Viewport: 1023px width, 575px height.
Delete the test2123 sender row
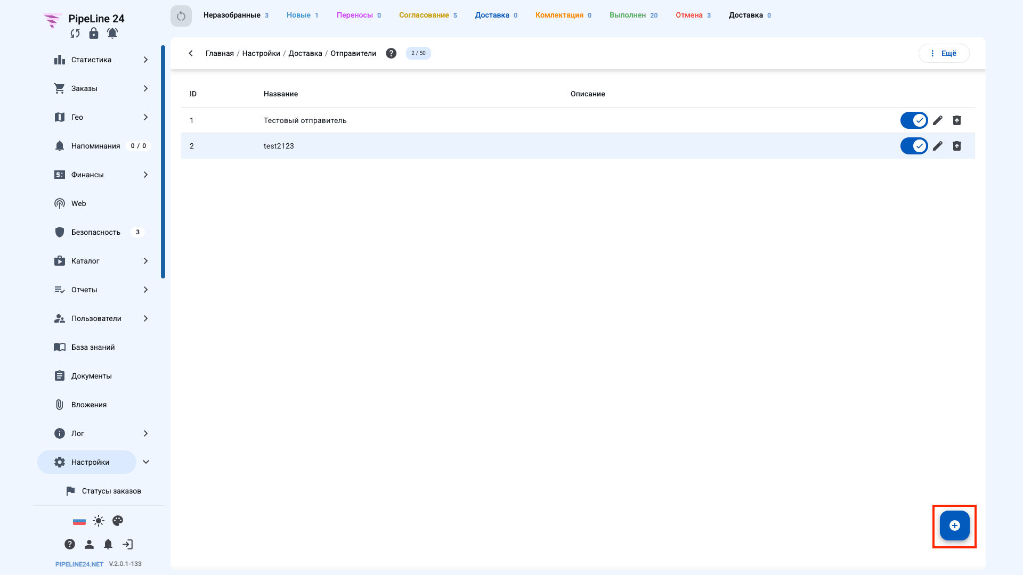pos(957,146)
